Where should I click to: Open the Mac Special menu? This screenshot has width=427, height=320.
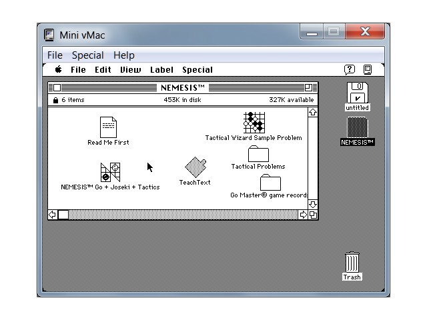pyautogui.click(x=197, y=70)
